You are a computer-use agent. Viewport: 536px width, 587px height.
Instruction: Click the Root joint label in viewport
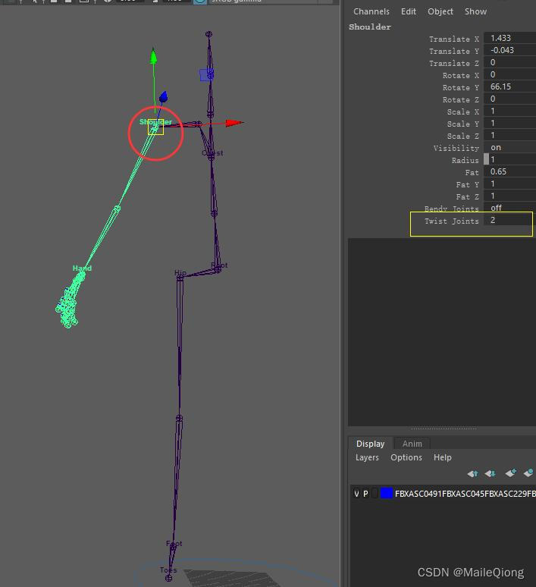click(219, 265)
